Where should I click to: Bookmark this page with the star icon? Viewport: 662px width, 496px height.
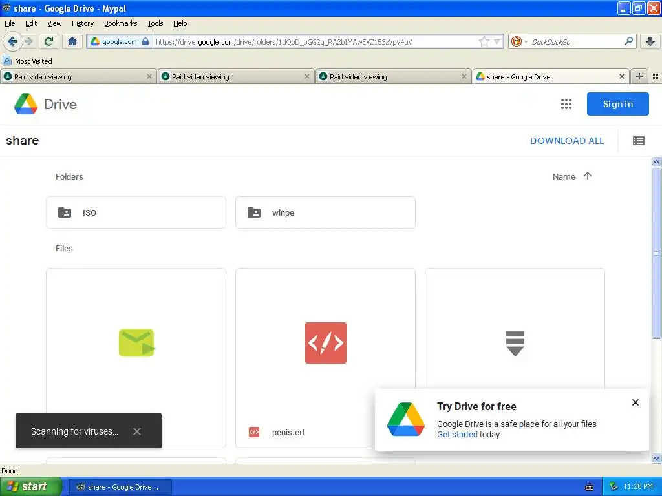pyautogui.click(x=484, y=41)
